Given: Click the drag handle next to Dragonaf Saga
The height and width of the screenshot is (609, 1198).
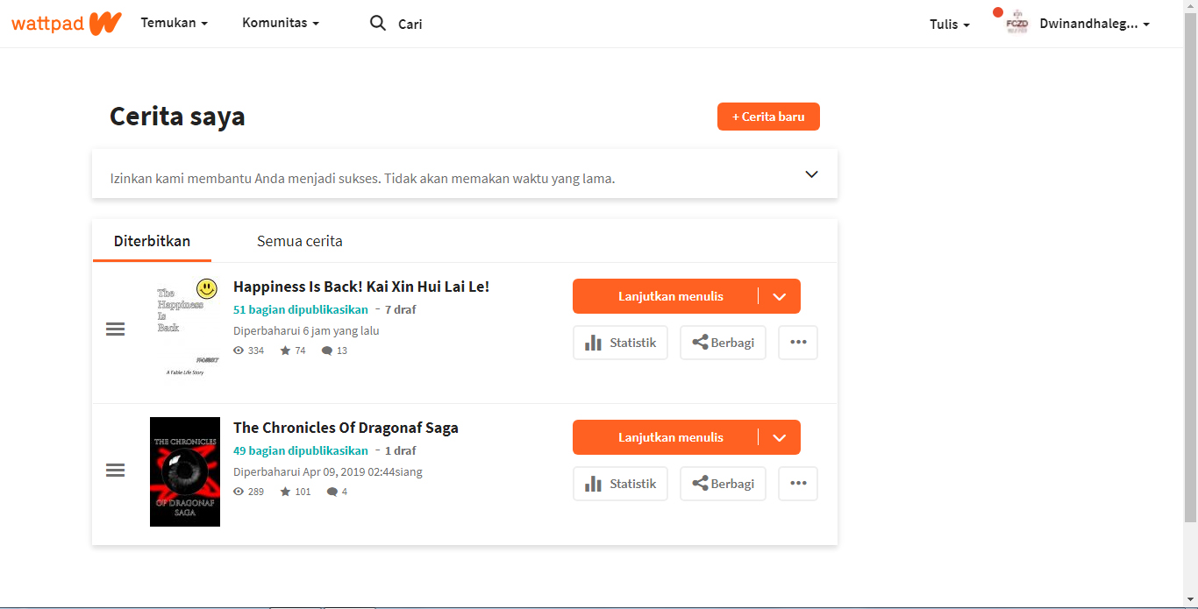Looking at the screenshot, I should click(115, 471).
